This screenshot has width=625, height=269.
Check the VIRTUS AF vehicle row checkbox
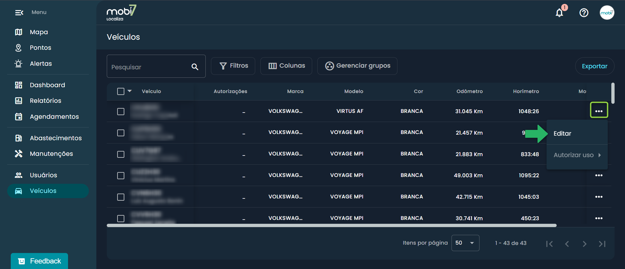(121, 112)
